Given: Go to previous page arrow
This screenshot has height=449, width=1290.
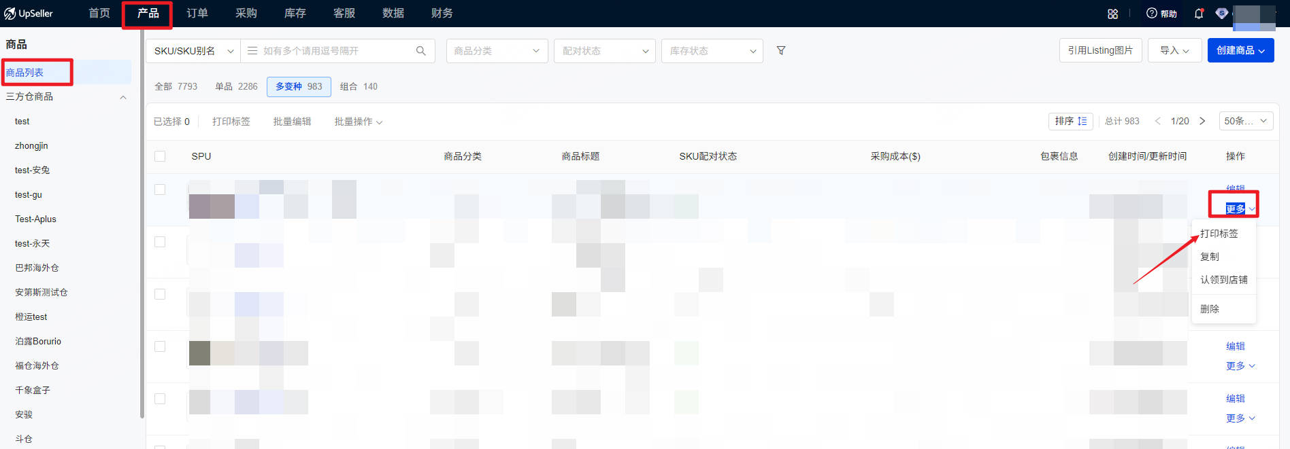Looking at the screenshot, I should [x=1157, y=121].
